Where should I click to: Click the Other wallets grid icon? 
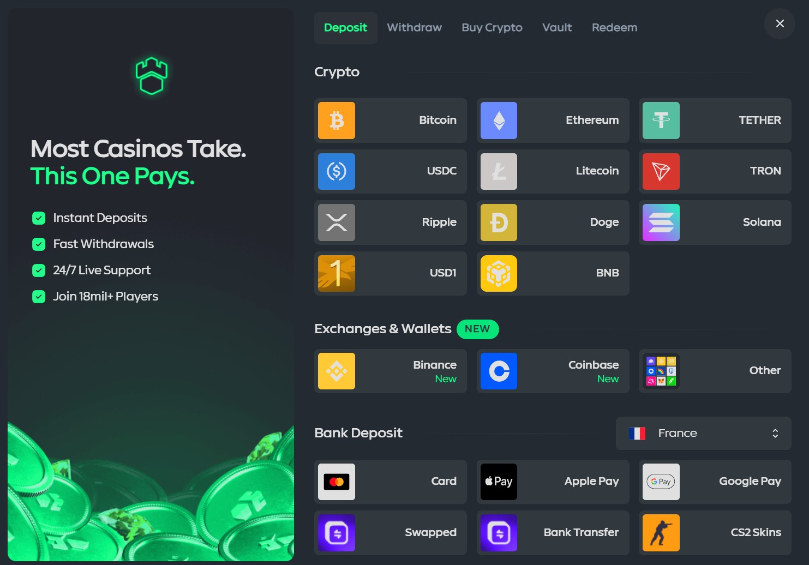click(x=661, y=371)
